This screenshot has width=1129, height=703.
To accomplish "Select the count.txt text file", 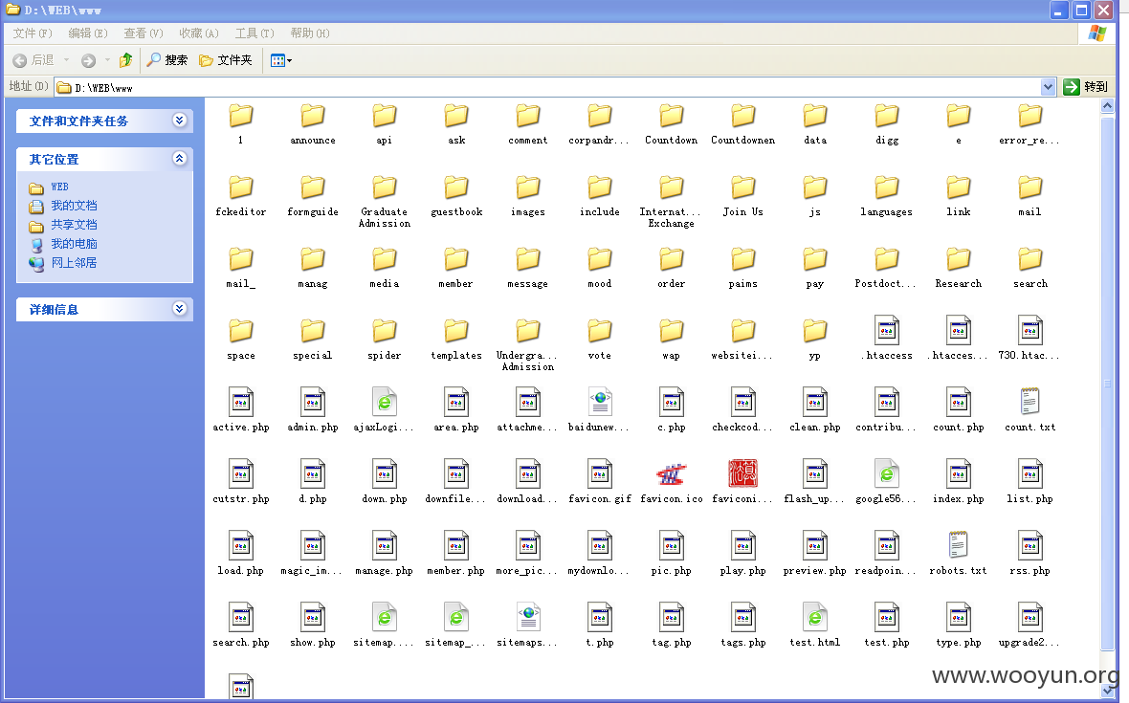I will (x=1030, y=410).
